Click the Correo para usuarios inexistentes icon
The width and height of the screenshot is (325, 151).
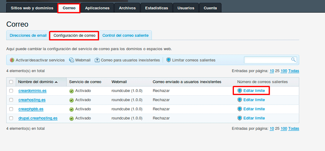pyautogui.click(x=97, y=60)
